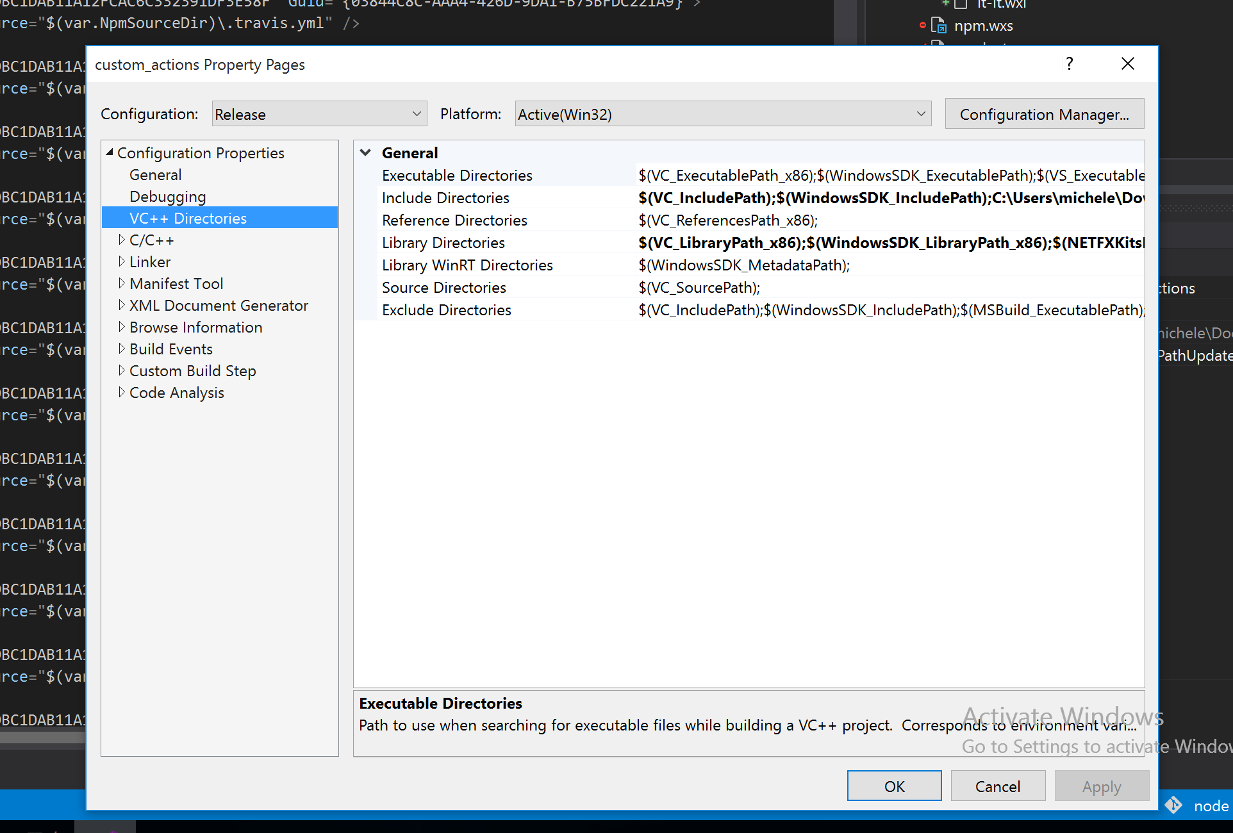1233x833 pixels.
Task: Select the C/C++ tree label
Action: click(151, 240)
